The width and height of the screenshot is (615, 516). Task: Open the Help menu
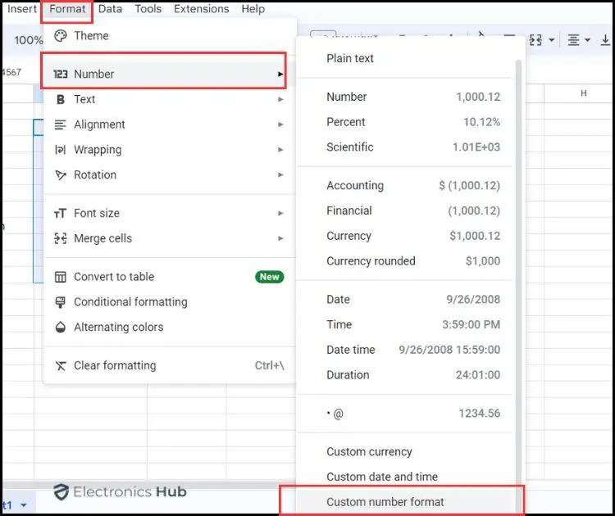click(x=253, y=9)
